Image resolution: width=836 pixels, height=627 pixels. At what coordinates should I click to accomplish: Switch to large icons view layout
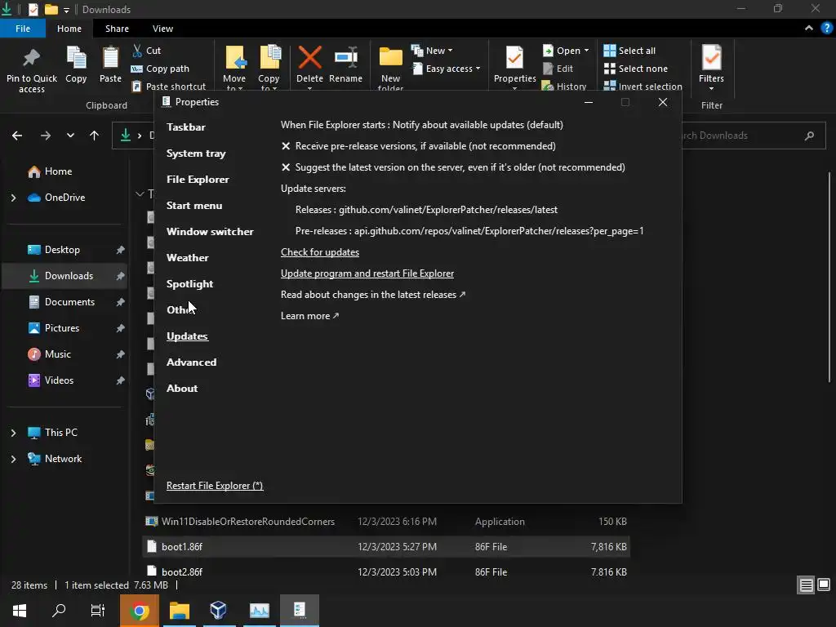click(824, 585)
